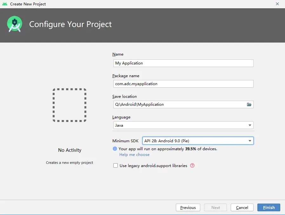285x215 pixels.
Task: Click the info icon beside device percentage
Action: click(115, 149)
